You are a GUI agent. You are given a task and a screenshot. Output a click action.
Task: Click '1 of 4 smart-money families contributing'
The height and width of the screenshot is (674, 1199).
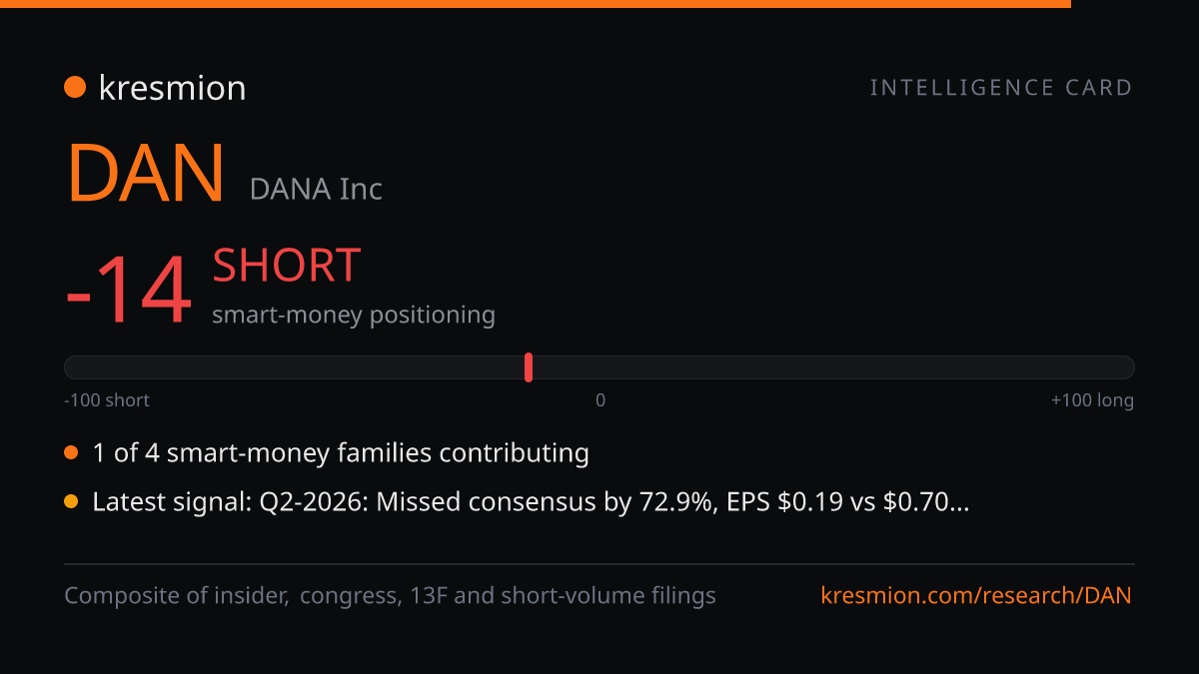coord(341,453)
